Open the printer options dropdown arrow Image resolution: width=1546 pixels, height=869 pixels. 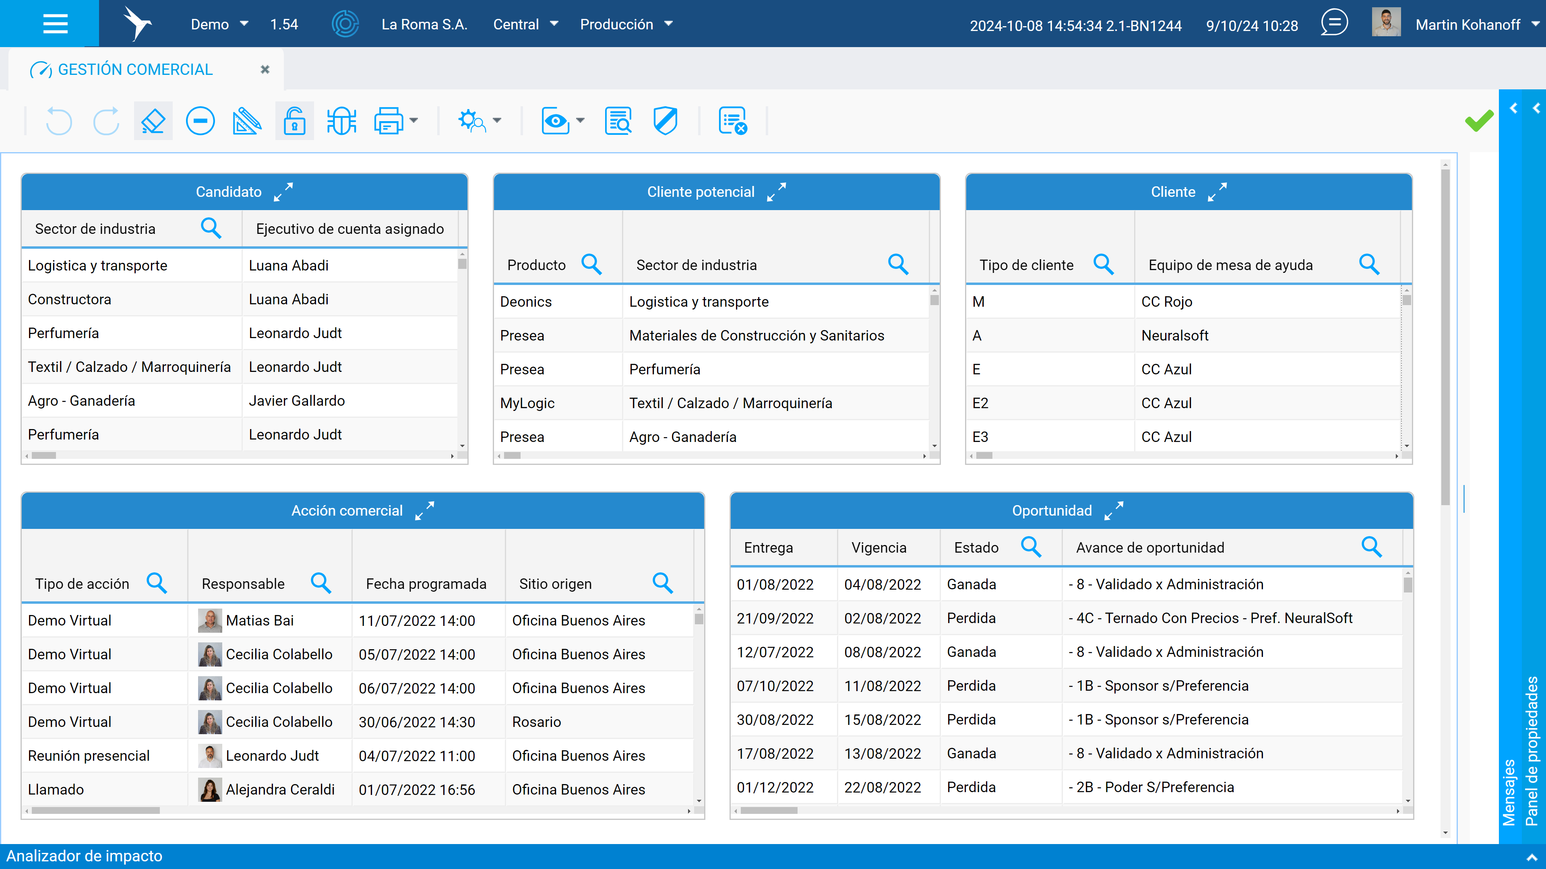(x=413, y=121)
